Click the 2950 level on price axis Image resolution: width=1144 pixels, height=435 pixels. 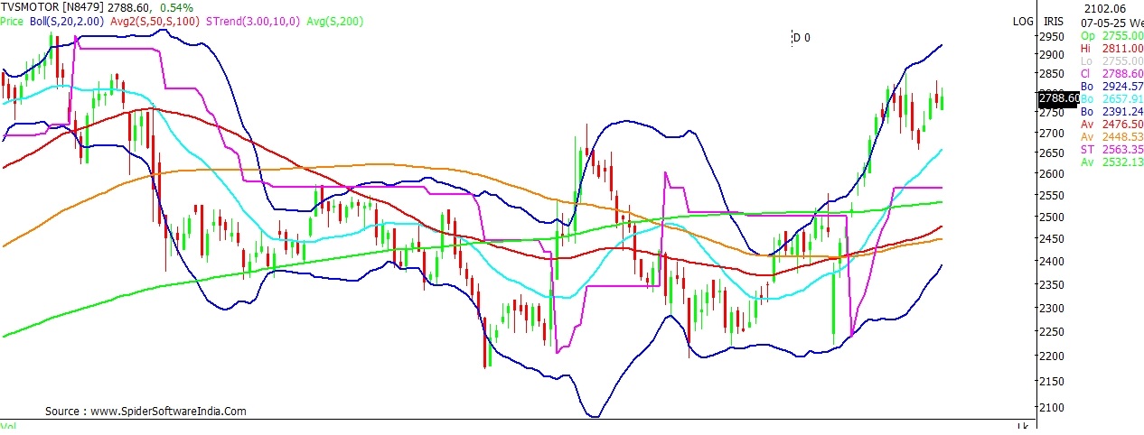coord(1051,37)
